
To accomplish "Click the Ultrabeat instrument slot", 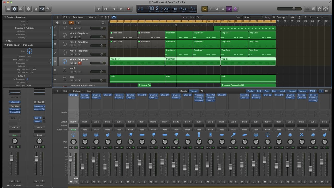I will click(x=15, y=102).
